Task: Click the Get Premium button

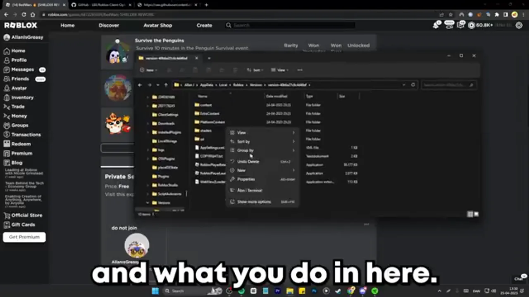Action: click(24, 237)
